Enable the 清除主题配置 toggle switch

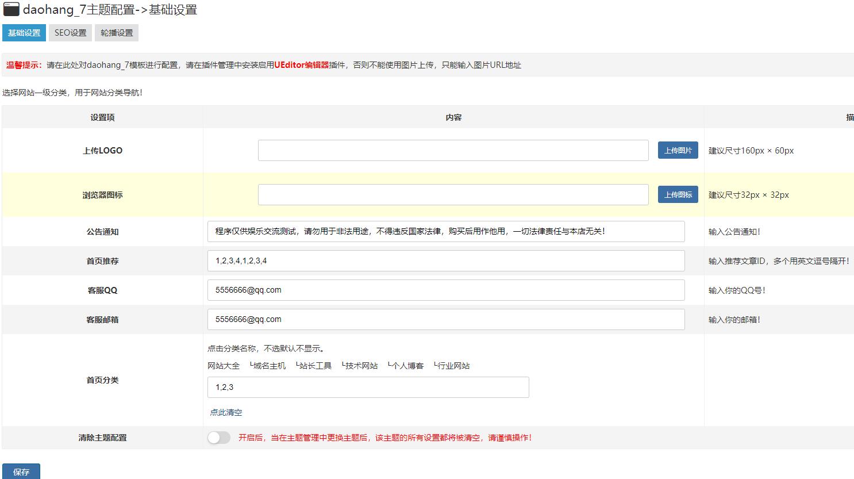(x=218, y=438)
